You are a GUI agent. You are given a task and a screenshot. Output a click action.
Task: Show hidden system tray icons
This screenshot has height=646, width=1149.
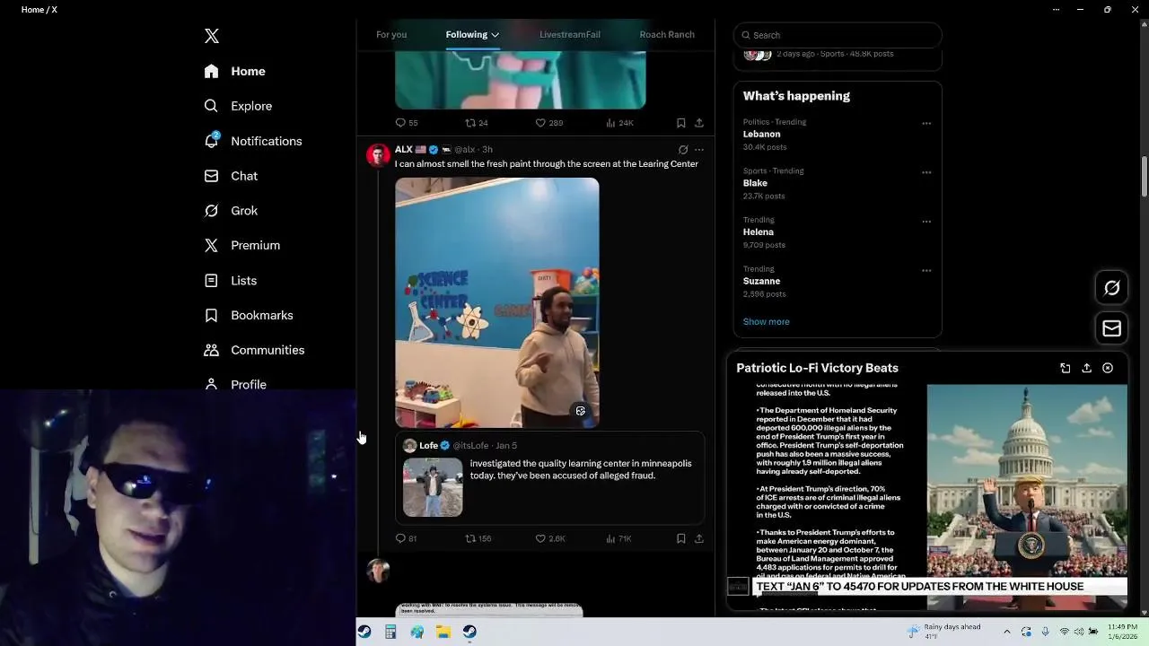1006,632
